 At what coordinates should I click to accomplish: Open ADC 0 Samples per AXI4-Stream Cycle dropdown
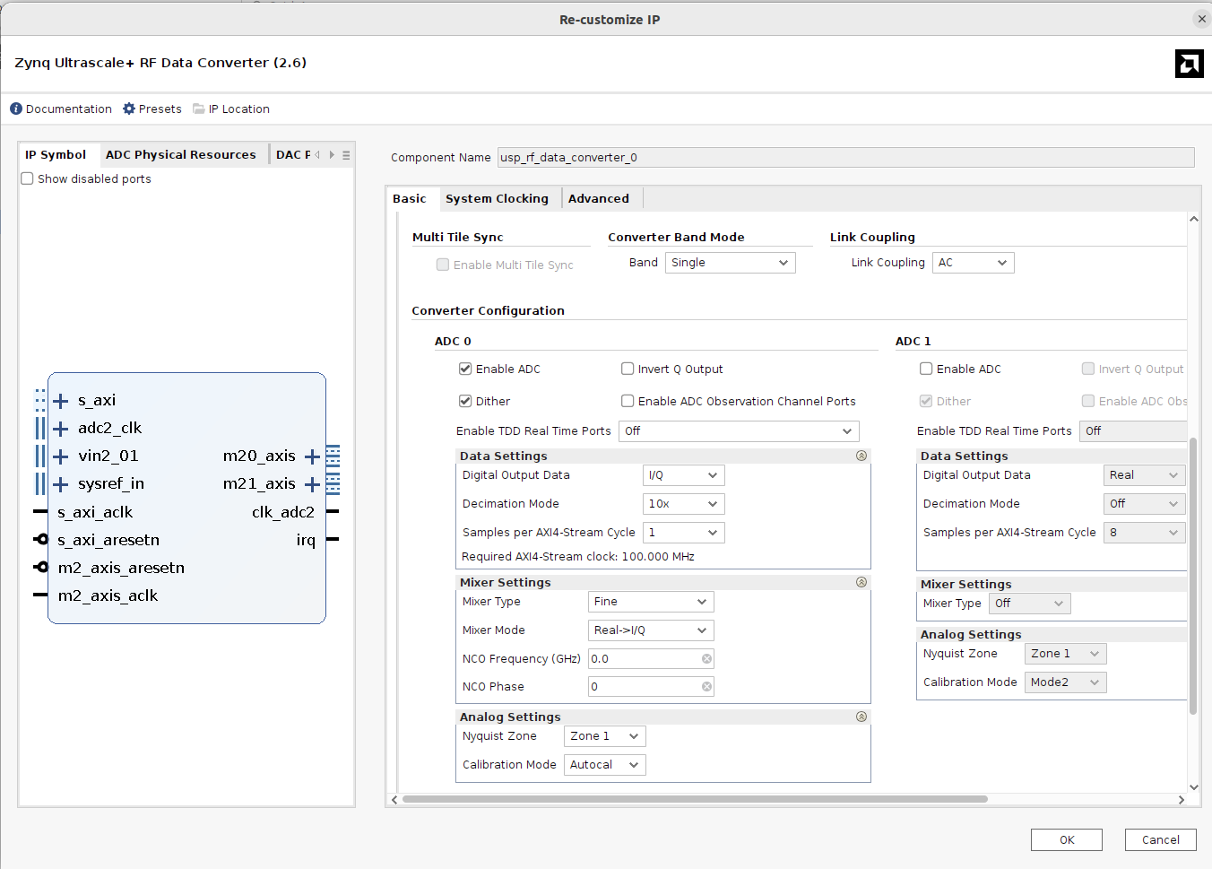(x=683, y=533)
